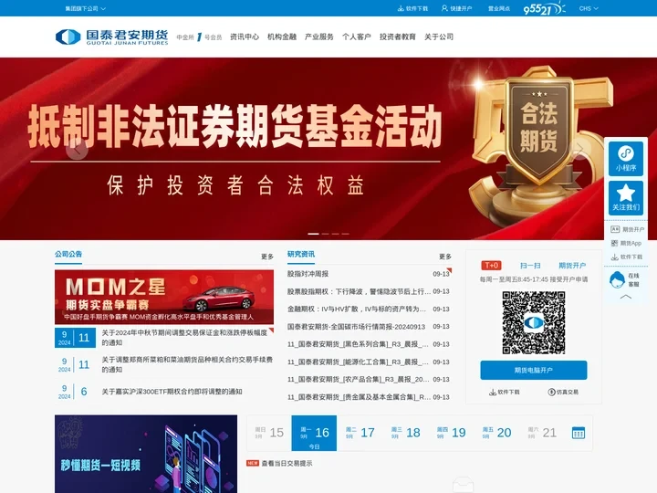Click 仿真交易 below the QR code
Screen dimensions: 657x493
click(563, 392)
